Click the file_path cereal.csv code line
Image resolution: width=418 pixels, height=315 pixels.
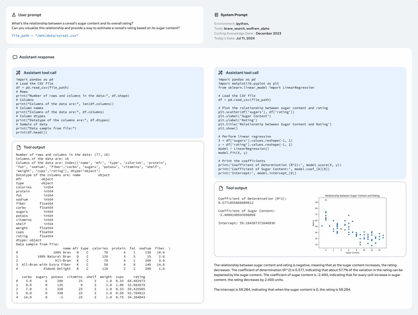[45, 35]
